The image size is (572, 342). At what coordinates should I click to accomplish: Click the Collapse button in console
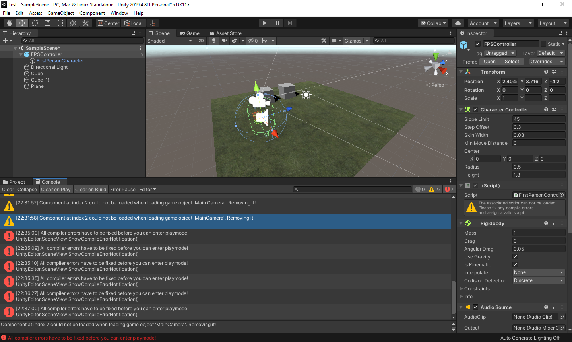tap(27, 190)
